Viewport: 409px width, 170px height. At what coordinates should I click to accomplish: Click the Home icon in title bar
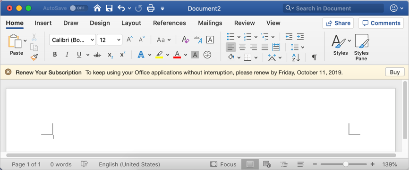(97, 8)
